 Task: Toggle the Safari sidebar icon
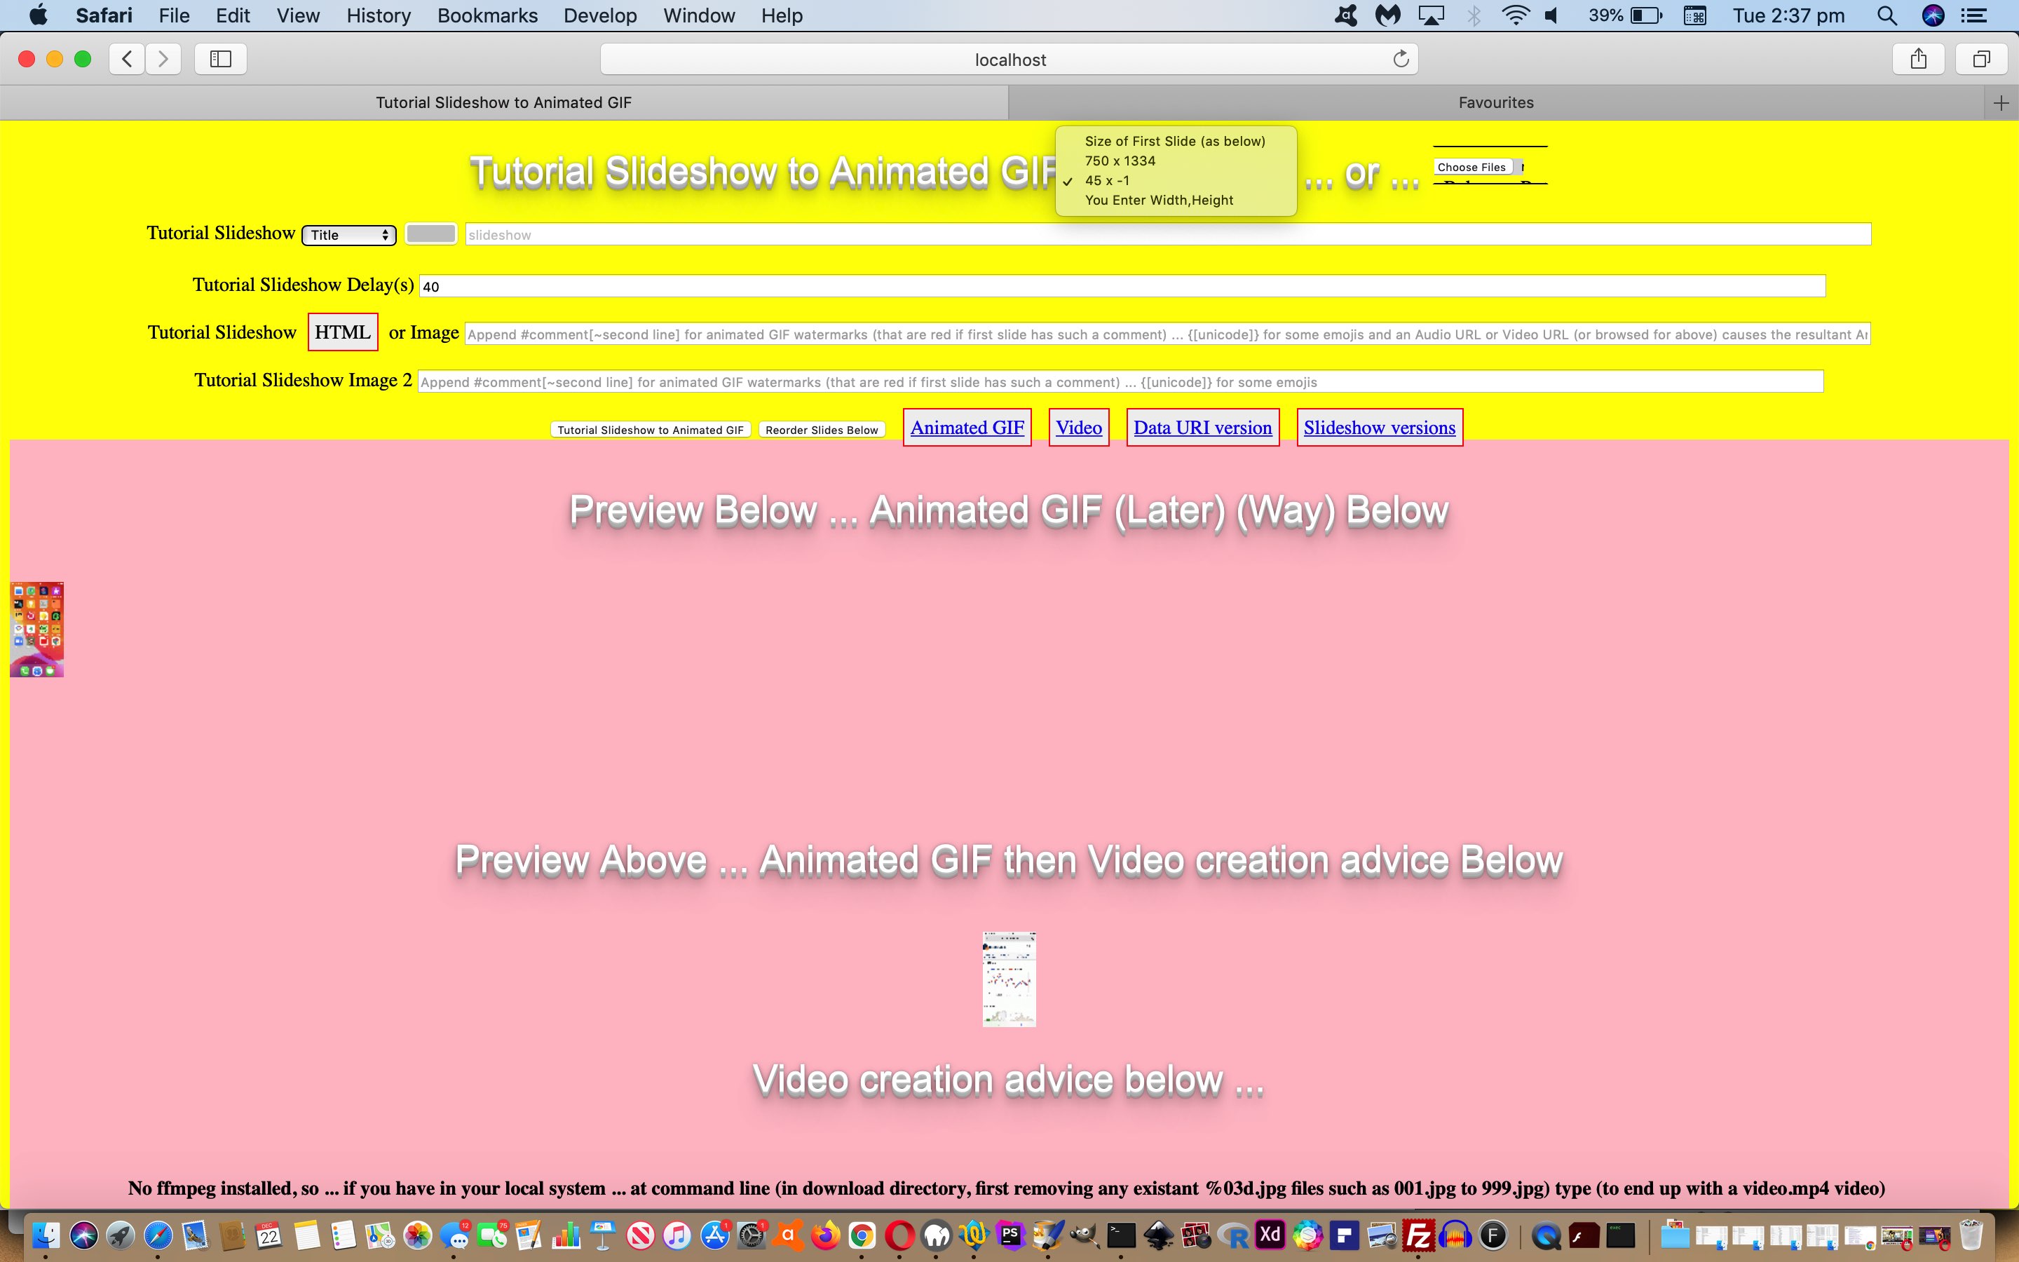(220, 60)
